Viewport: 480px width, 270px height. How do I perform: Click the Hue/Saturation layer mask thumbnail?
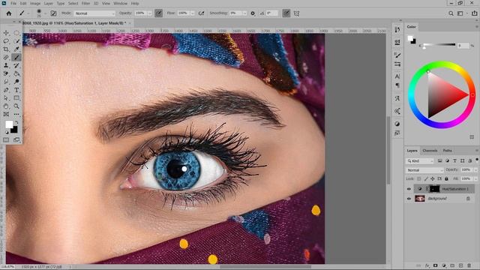(435, 189)
